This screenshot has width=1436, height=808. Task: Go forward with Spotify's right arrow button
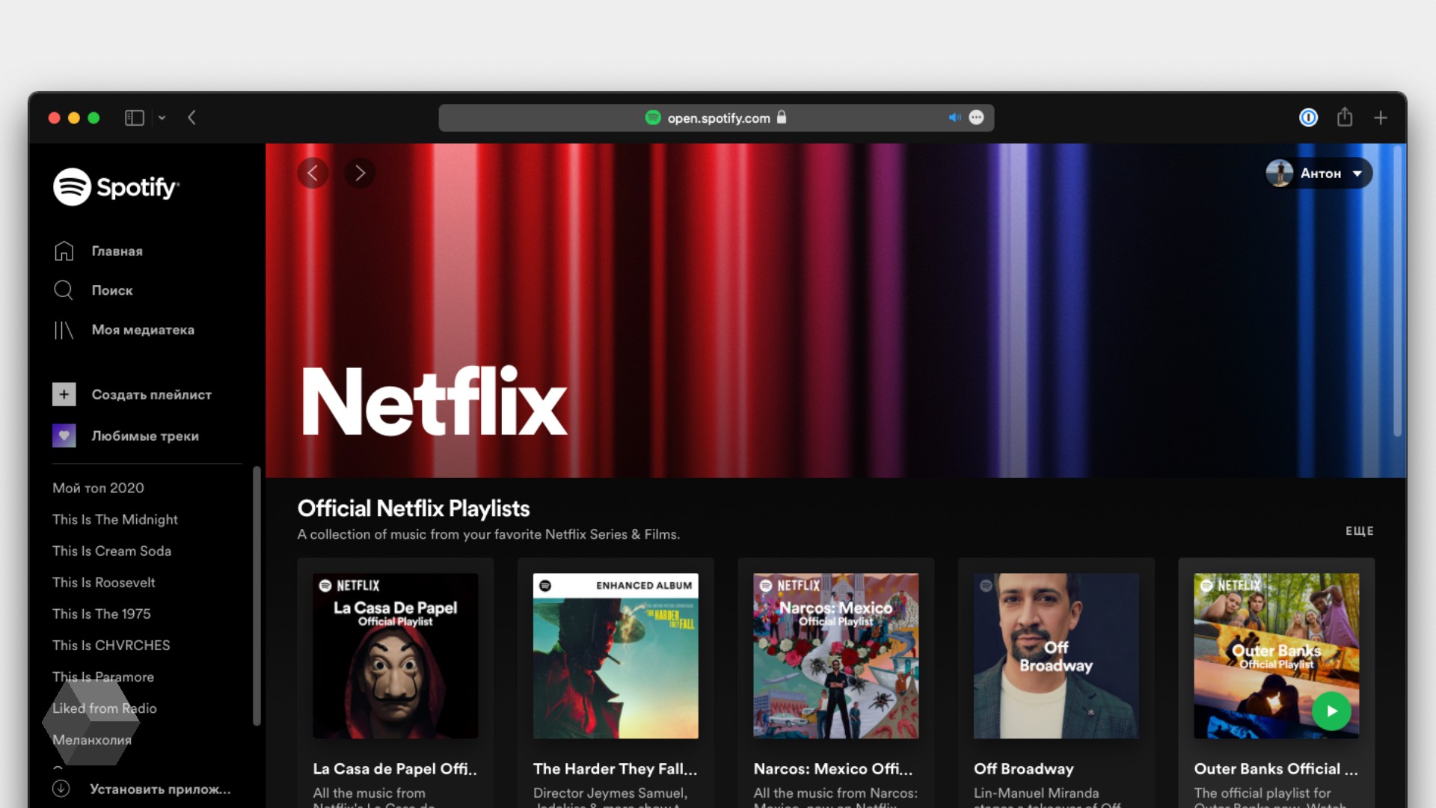click(360, 174)
